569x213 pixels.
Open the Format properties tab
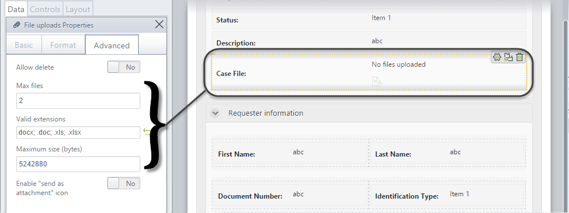pyautogui.click(x=63, y=45)
